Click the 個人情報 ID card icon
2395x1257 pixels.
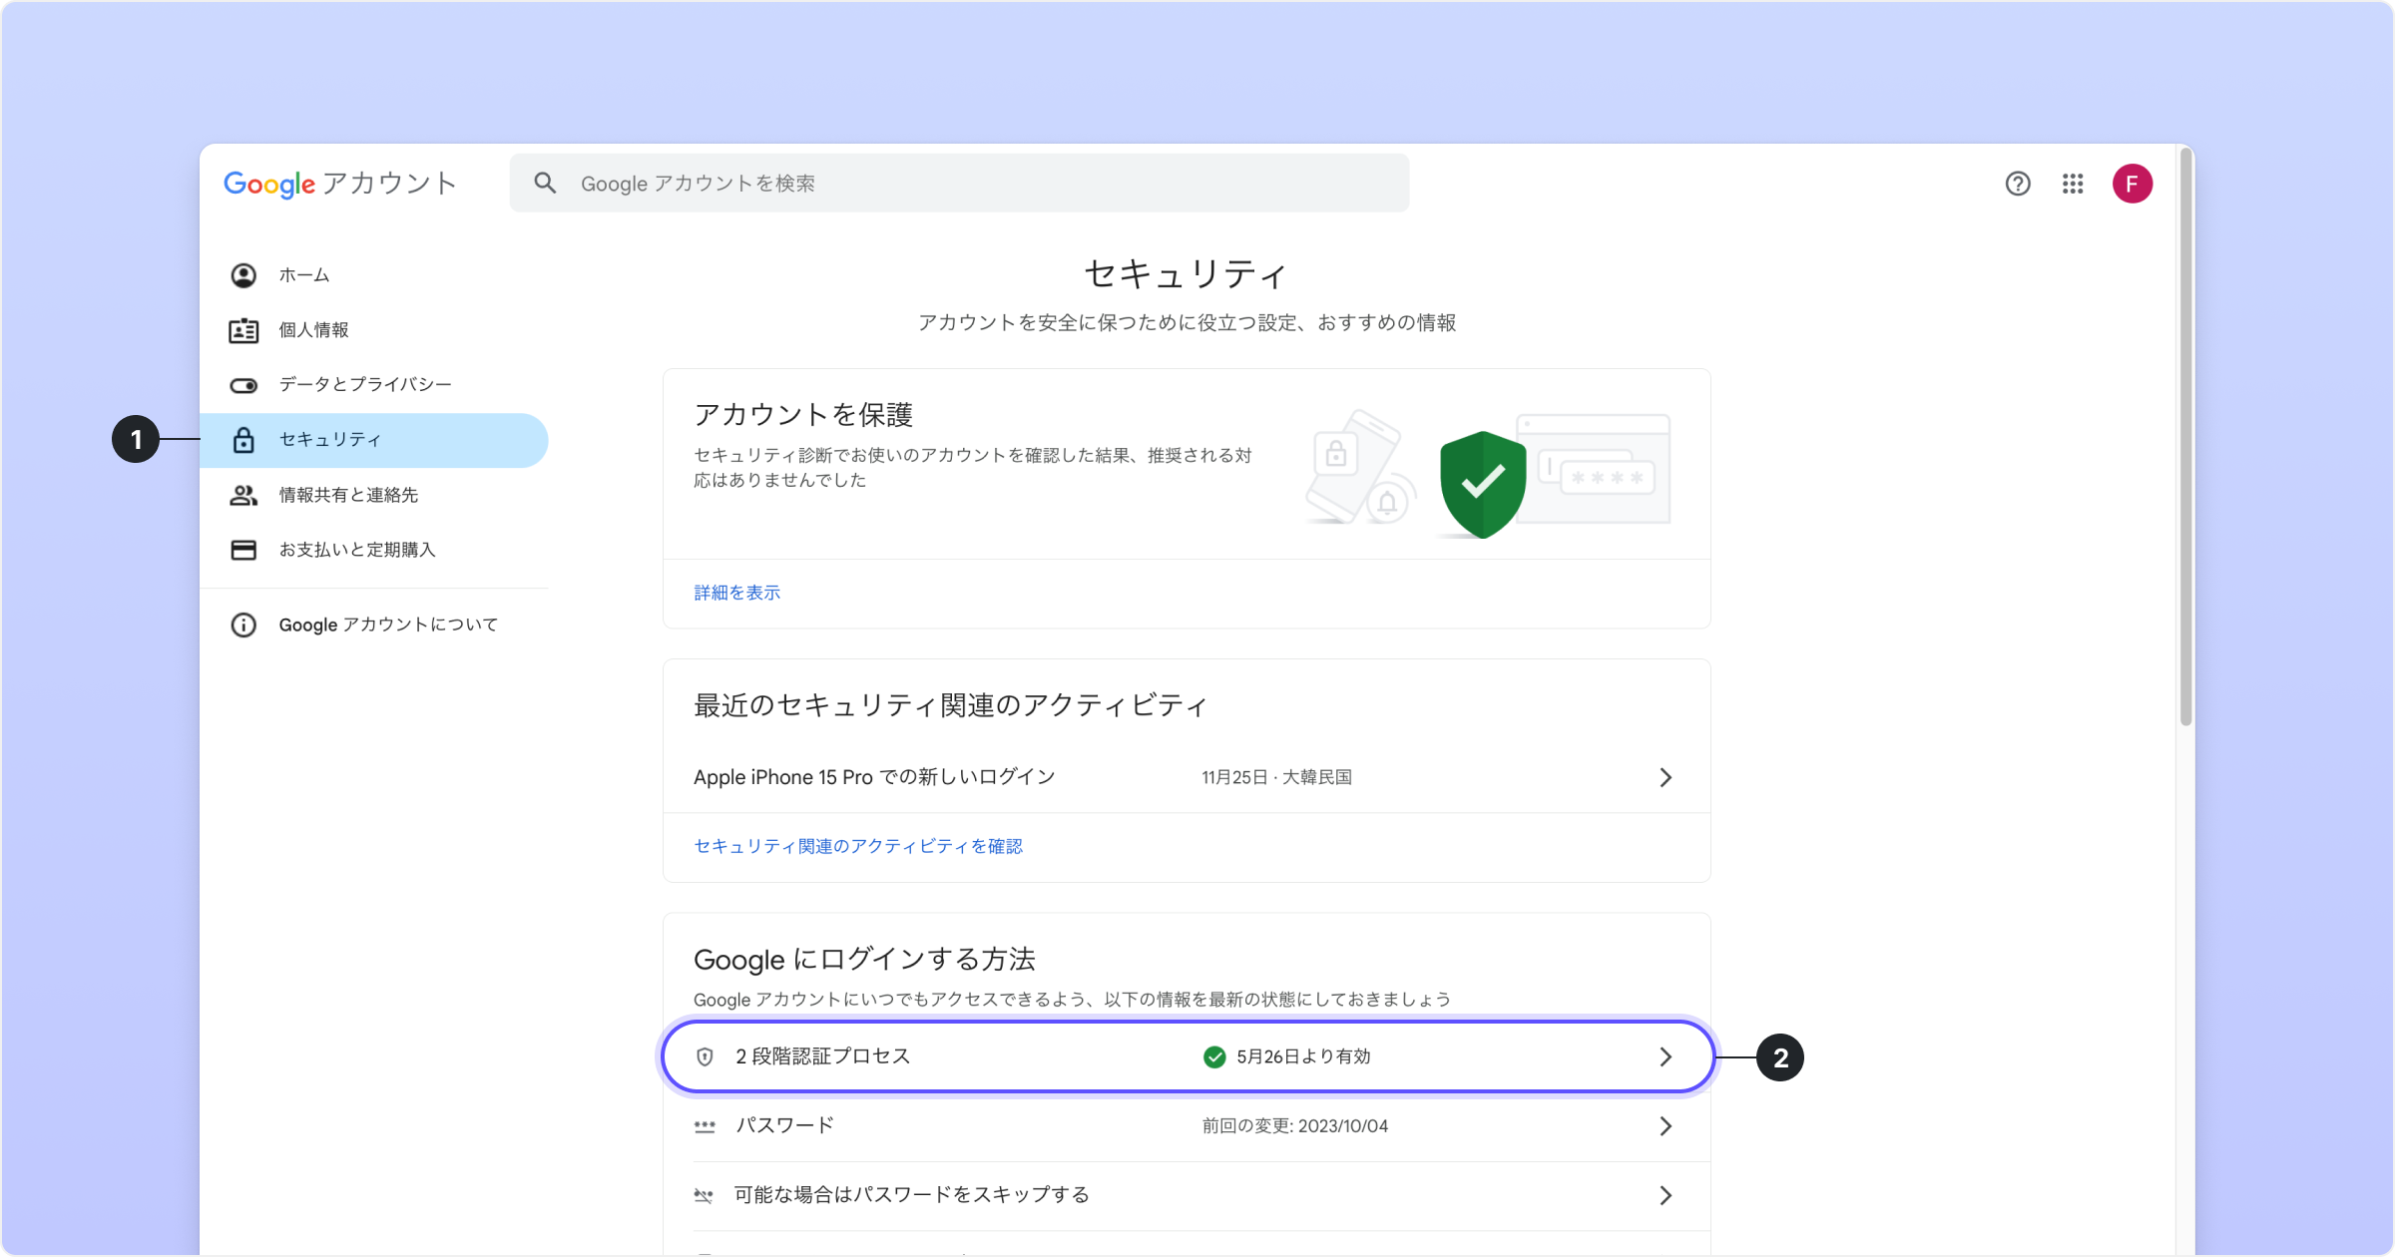click(x=243, y=330)
